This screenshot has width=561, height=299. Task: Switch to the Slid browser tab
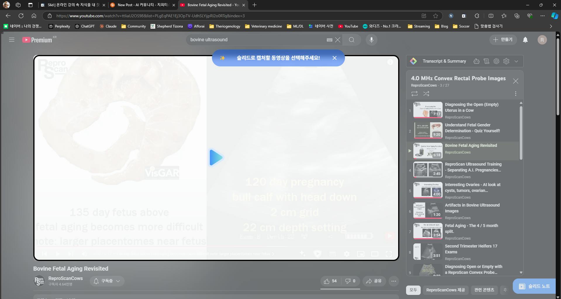coord(73,5)
